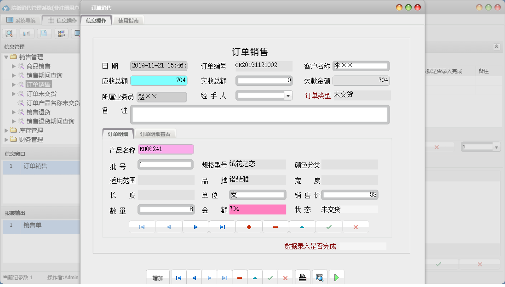
Task: Click the operator info toolbar icon
Action: coord(60,33)
